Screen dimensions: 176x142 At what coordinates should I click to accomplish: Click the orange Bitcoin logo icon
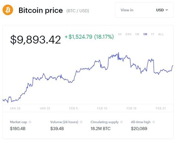[8, 10]
